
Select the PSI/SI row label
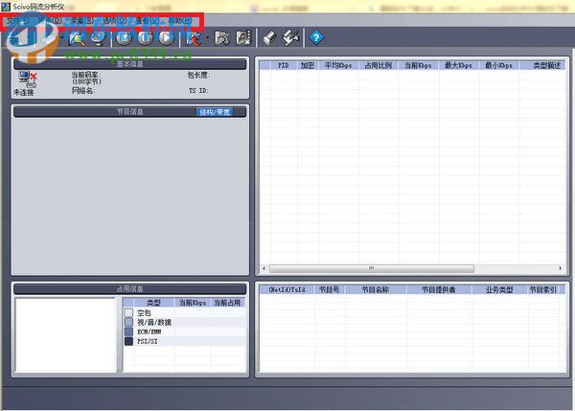pyautogui.click(x=148, y=341)
